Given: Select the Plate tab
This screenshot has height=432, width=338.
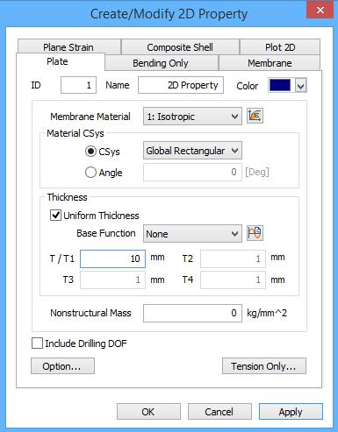Looking at the screenshot, I should pos(61,61).
